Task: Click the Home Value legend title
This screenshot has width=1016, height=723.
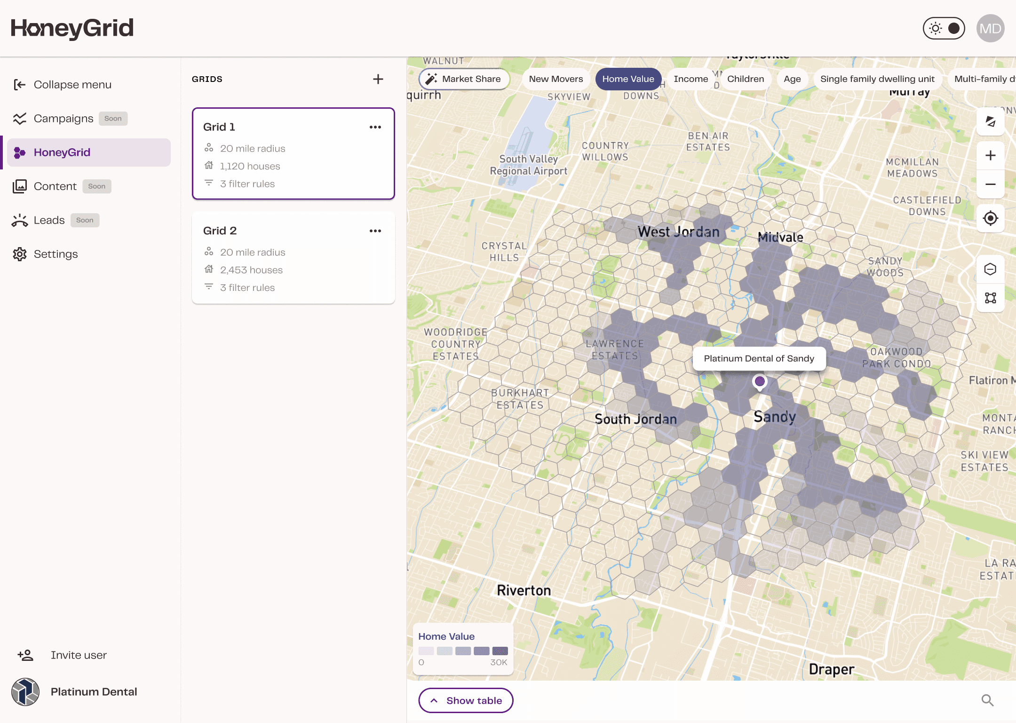Action: [446, 636]
